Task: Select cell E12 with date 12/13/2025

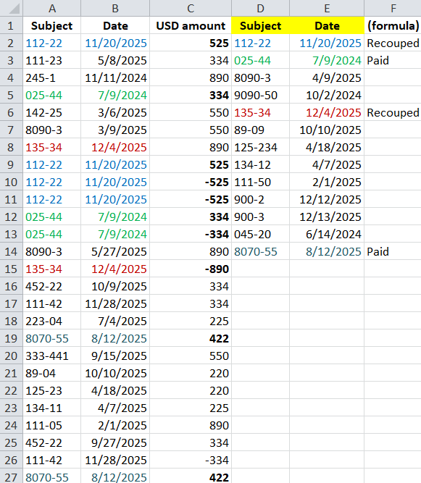Action: coord(327,217)
